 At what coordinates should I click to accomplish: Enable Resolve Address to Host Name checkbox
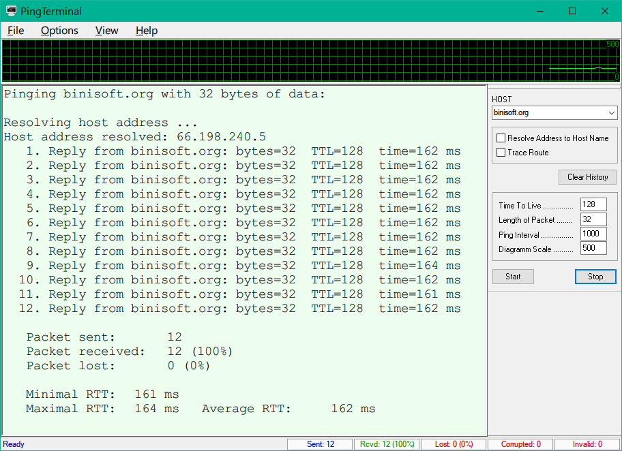pos(501,138)
